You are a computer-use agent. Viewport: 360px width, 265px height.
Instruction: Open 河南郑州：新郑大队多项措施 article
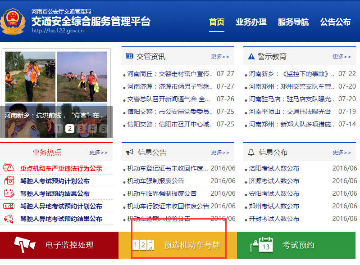point(292,124)
